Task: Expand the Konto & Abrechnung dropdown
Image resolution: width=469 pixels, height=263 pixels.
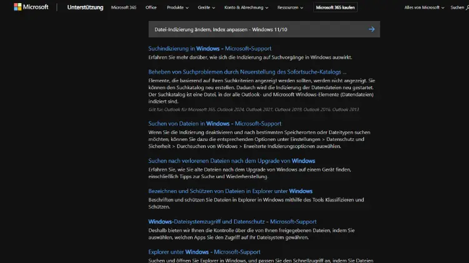Action: coord(246,7)
